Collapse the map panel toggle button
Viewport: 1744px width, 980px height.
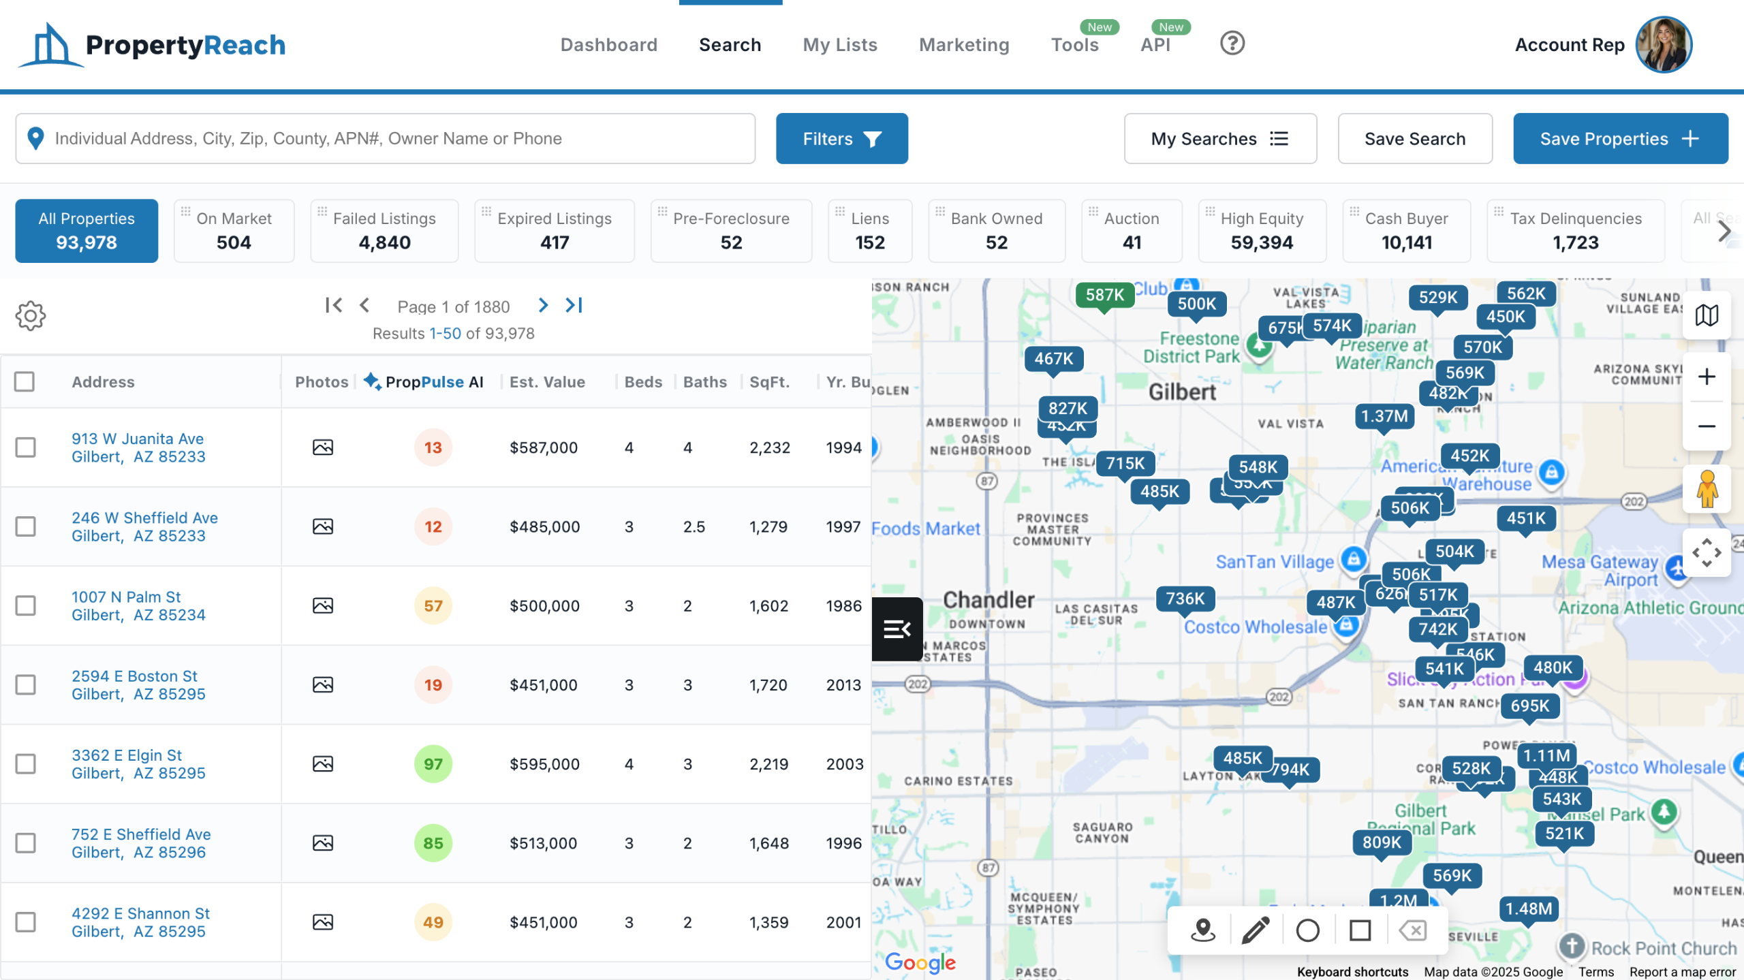(897, 629)
